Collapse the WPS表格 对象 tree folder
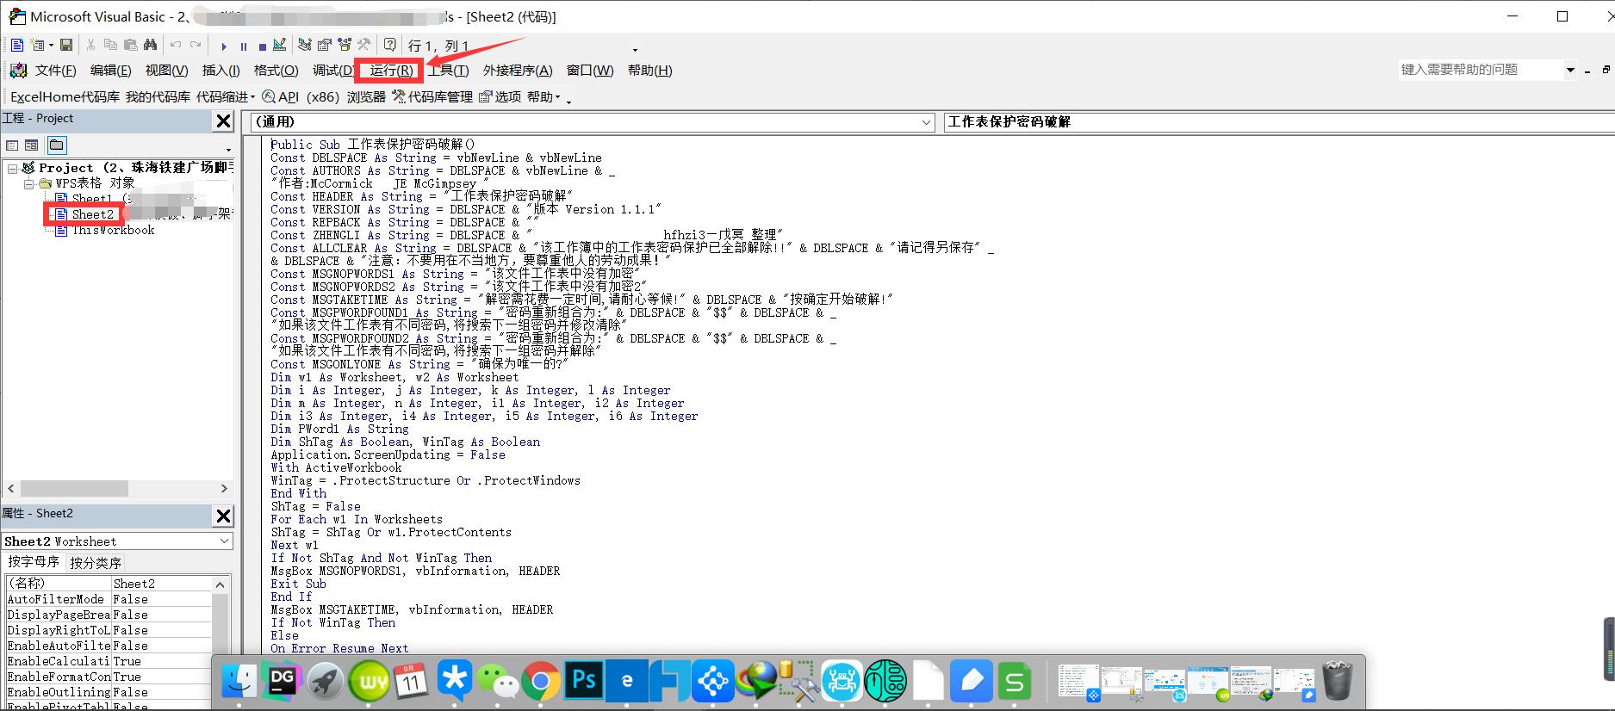1615x711 pixels. click(x=29, y=183)
